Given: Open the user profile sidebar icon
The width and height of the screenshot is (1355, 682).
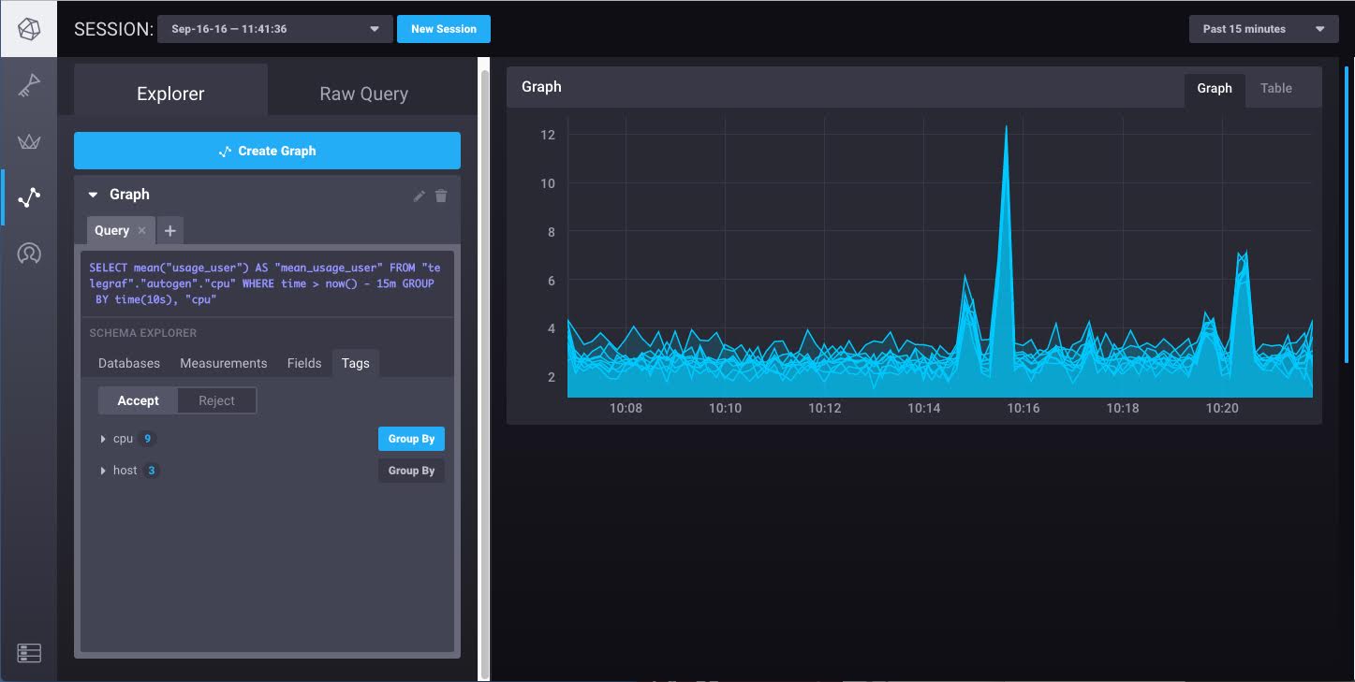Looking at the screenshot, I should click(x=28, y=254).
